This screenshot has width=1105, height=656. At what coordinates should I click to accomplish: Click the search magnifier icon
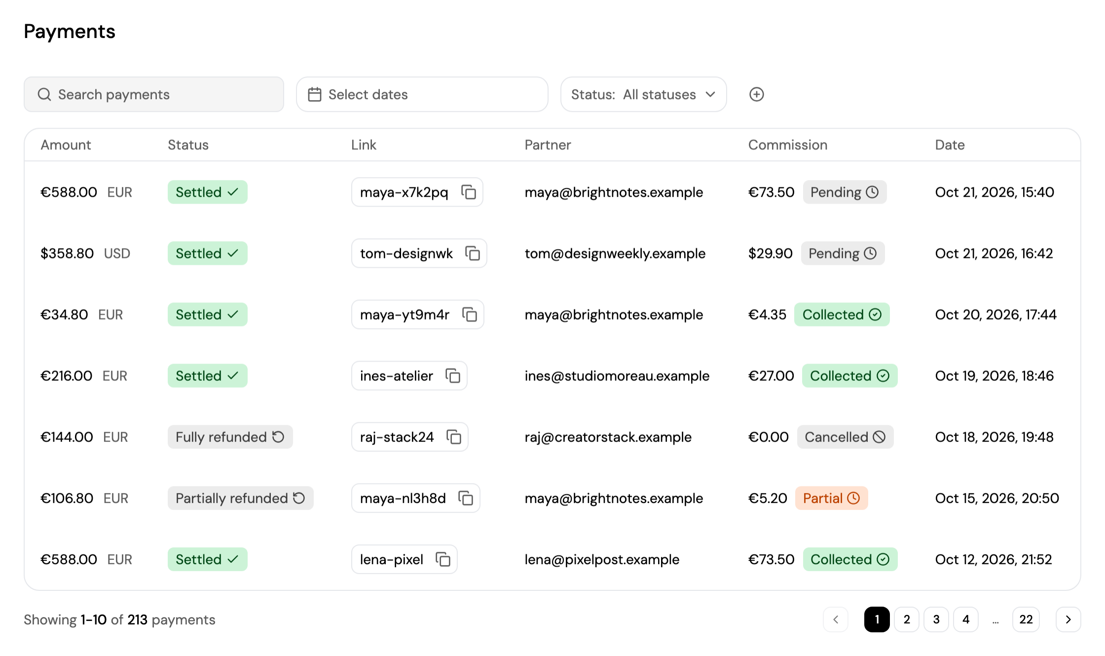pyautogui.click(x=44, y=94)
